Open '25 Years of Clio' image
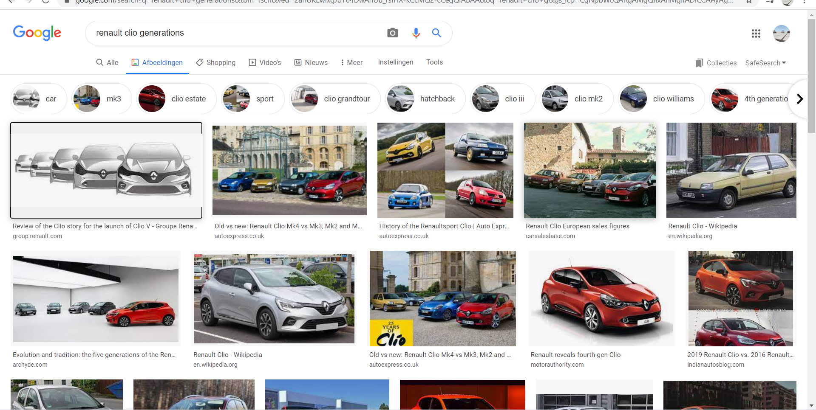Screen dimensions: 816x410 click(442, 298)
